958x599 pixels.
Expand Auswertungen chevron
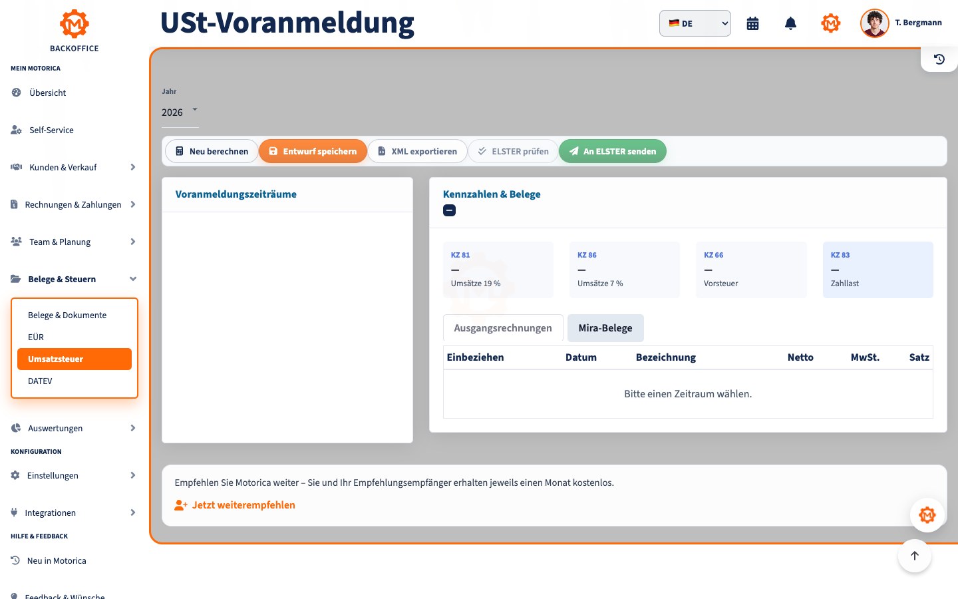(133, 428)
